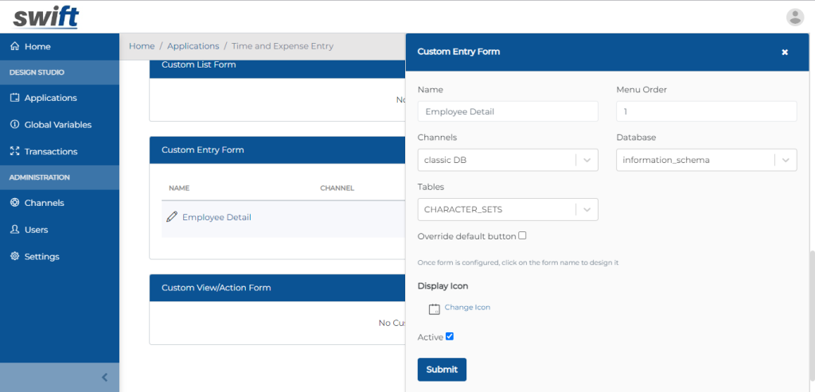Open the user profile avatar
The image size is (815, 392).
pyautogui.click(x=794, y=17)
